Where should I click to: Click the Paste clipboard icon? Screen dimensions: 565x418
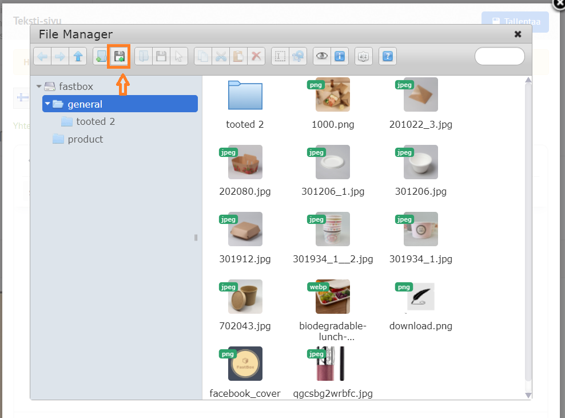click(238, 56)
